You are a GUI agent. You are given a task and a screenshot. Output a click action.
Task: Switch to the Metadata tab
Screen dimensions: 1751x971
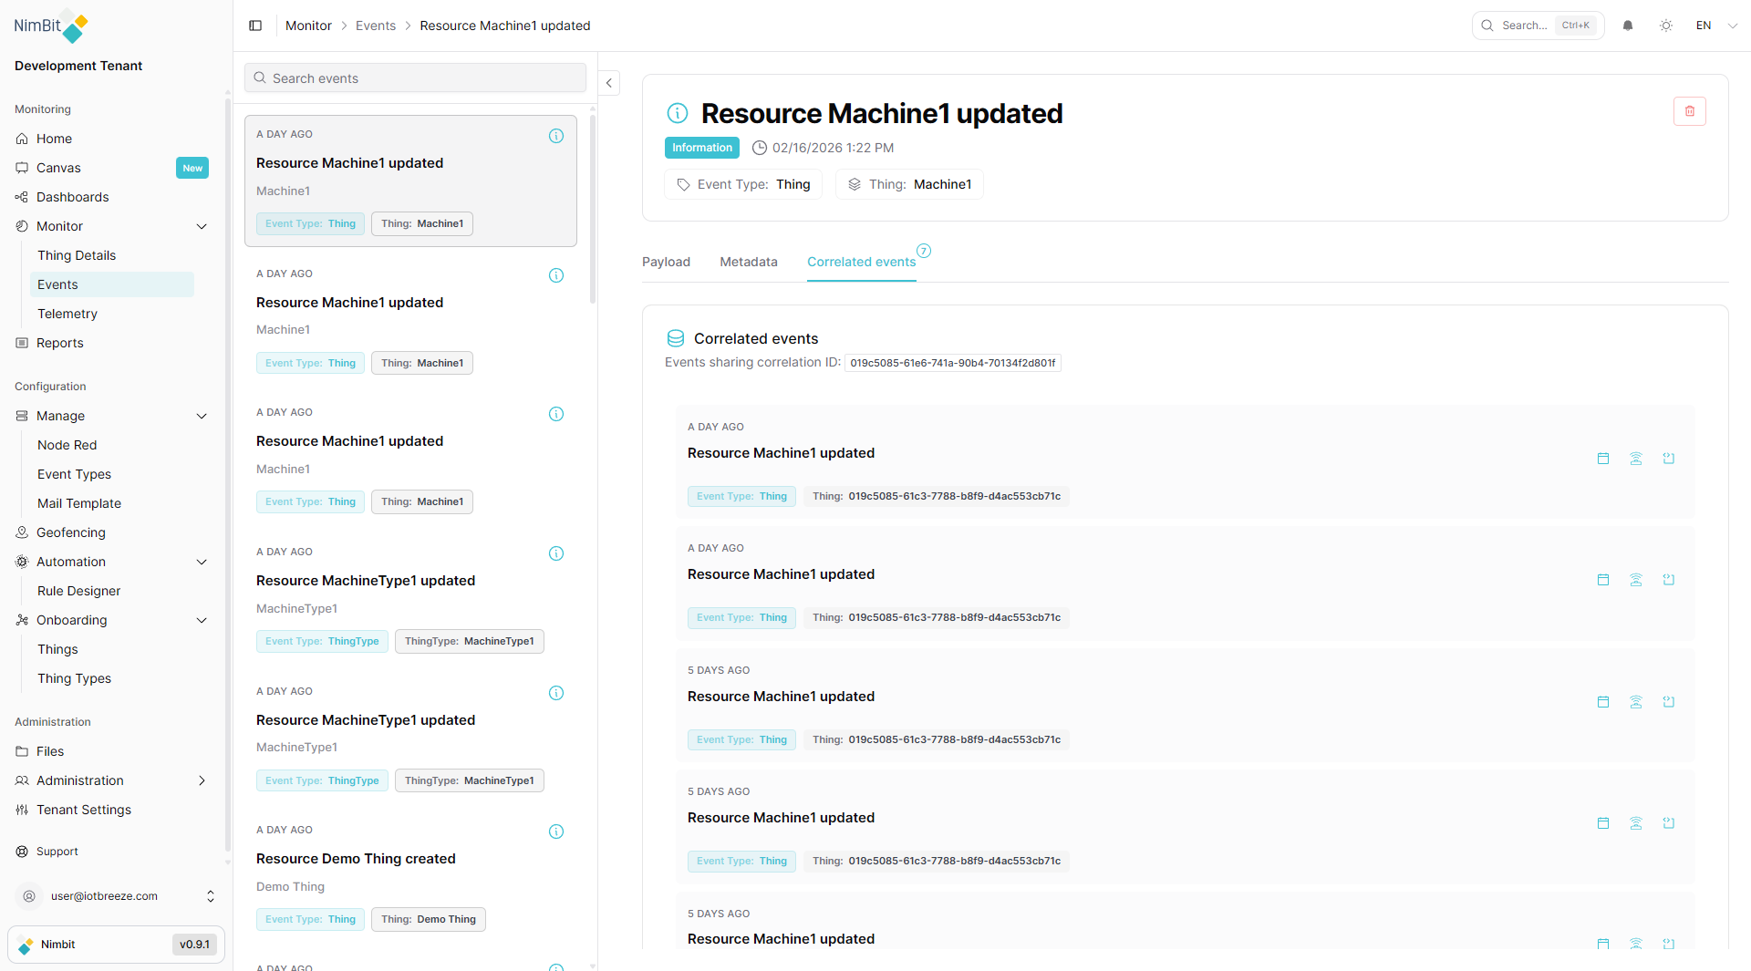point(749,262)
